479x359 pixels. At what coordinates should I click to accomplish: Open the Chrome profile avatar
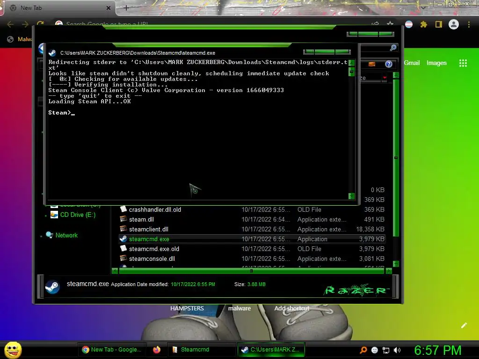pyautogui.click(x=454, y=24)
